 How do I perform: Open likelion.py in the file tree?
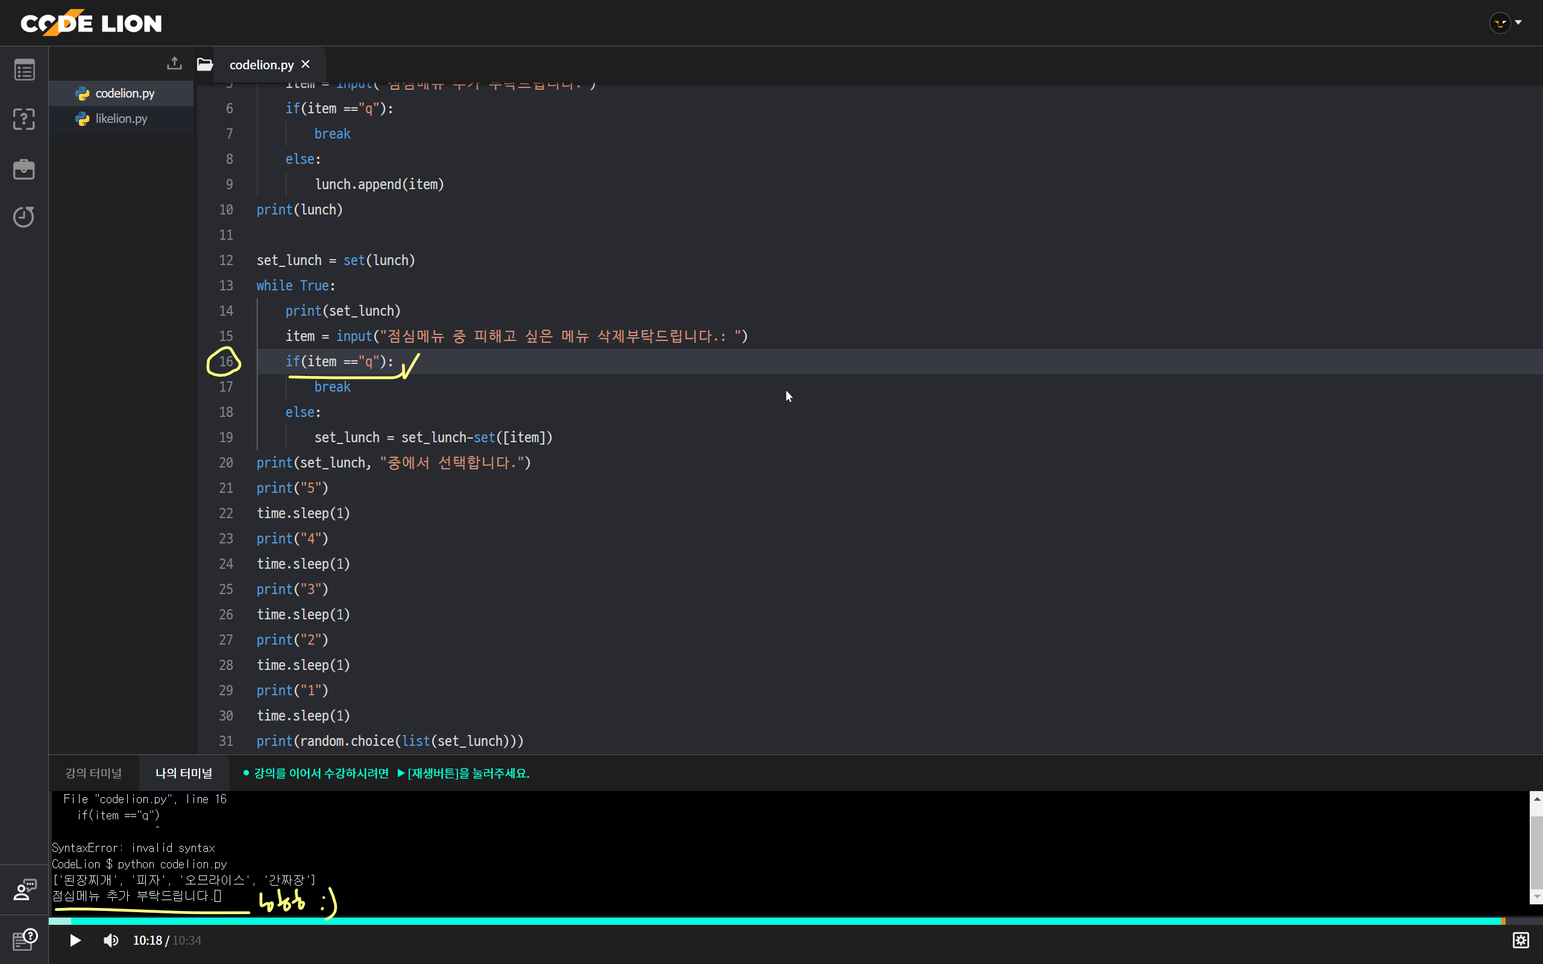[121, 119]
